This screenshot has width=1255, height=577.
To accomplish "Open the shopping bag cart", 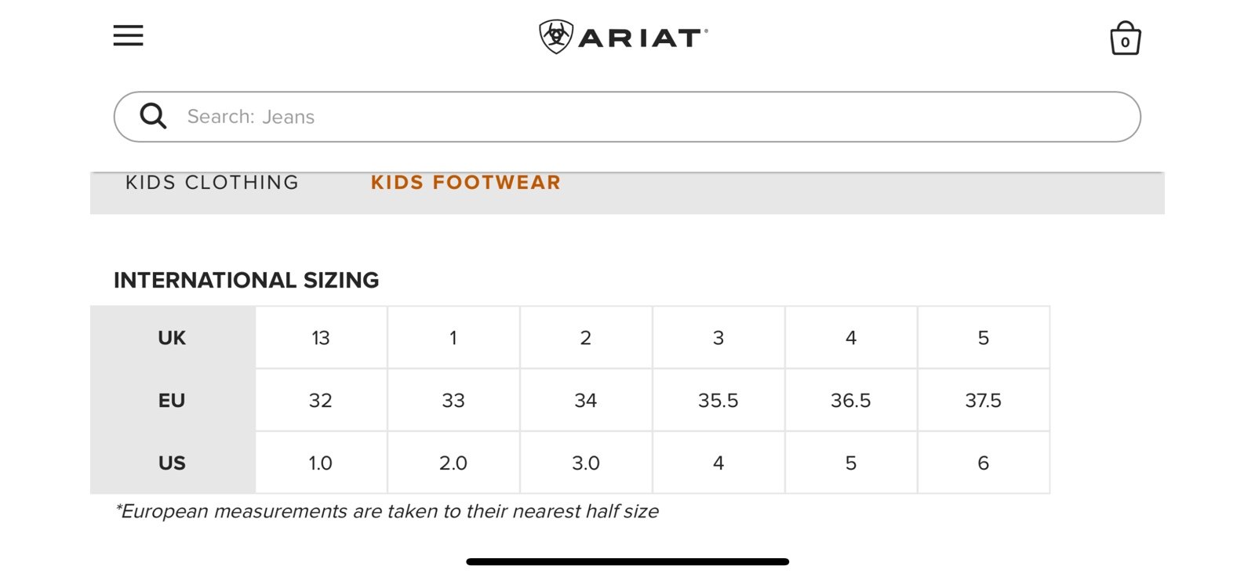I will tap(1125, 38).
